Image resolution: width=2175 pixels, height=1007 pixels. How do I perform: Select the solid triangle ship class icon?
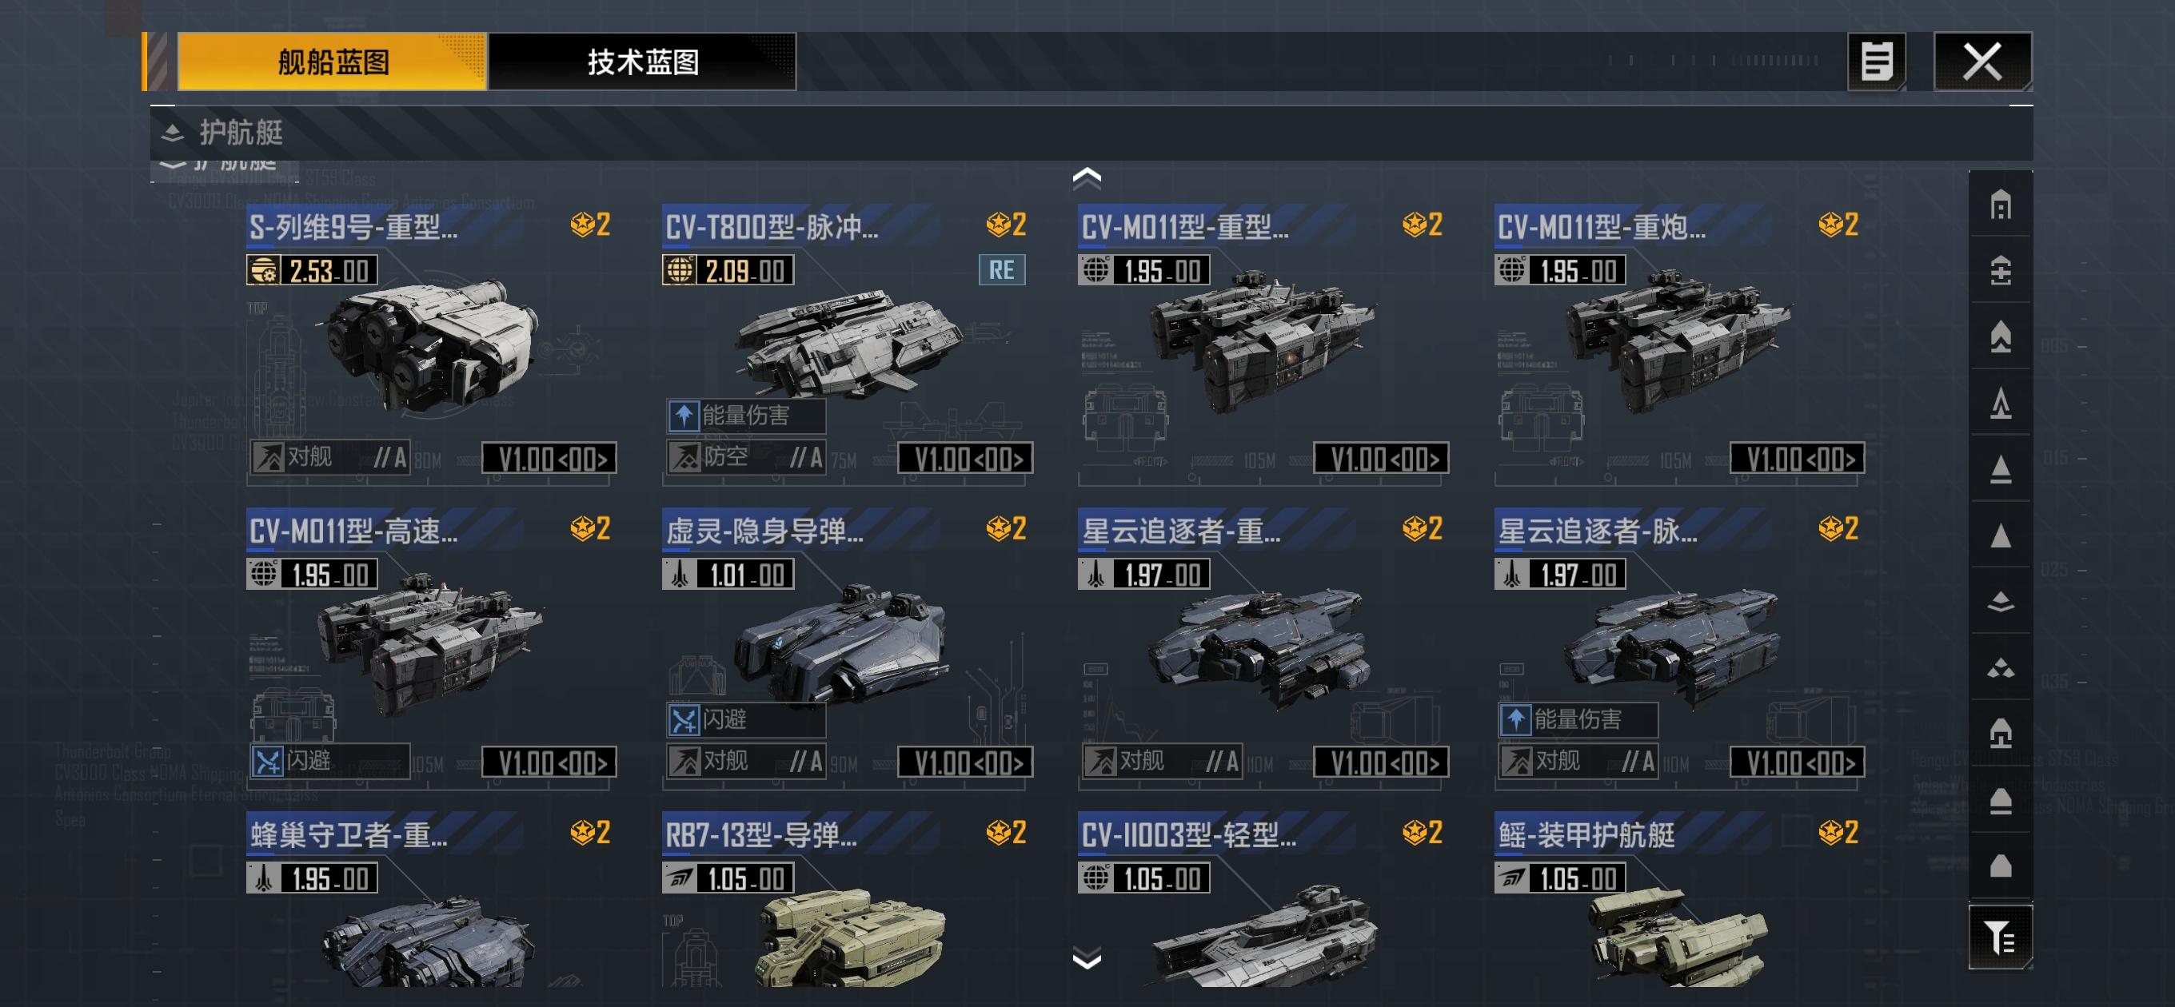(2000, 535)
